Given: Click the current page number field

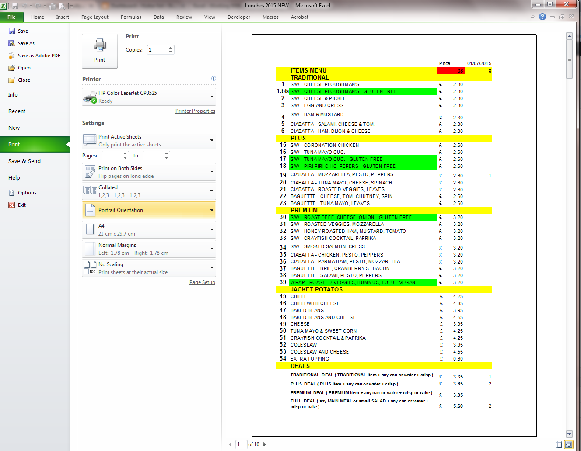Looking at the screenshot, I should [241, 444].
